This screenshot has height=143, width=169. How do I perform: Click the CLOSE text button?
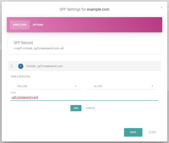152,132
